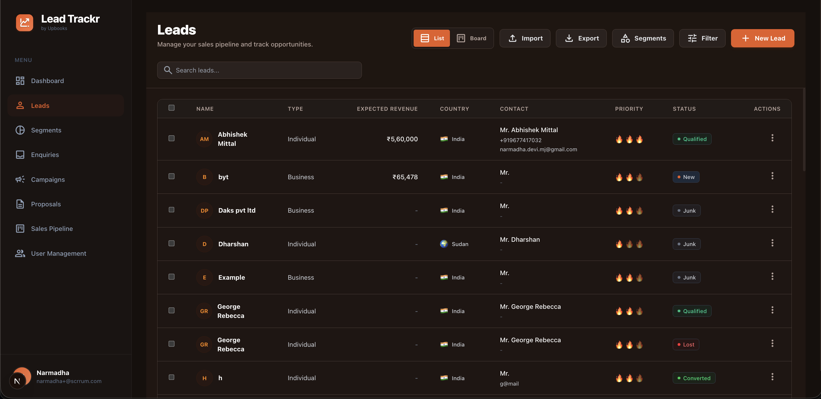The height and width of the screenshot is (399, 821).
Task: Click the third priority flame for Dharshan
Action: (639, 244)
